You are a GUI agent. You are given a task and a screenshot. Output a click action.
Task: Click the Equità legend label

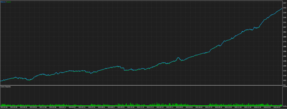[9, 2]
